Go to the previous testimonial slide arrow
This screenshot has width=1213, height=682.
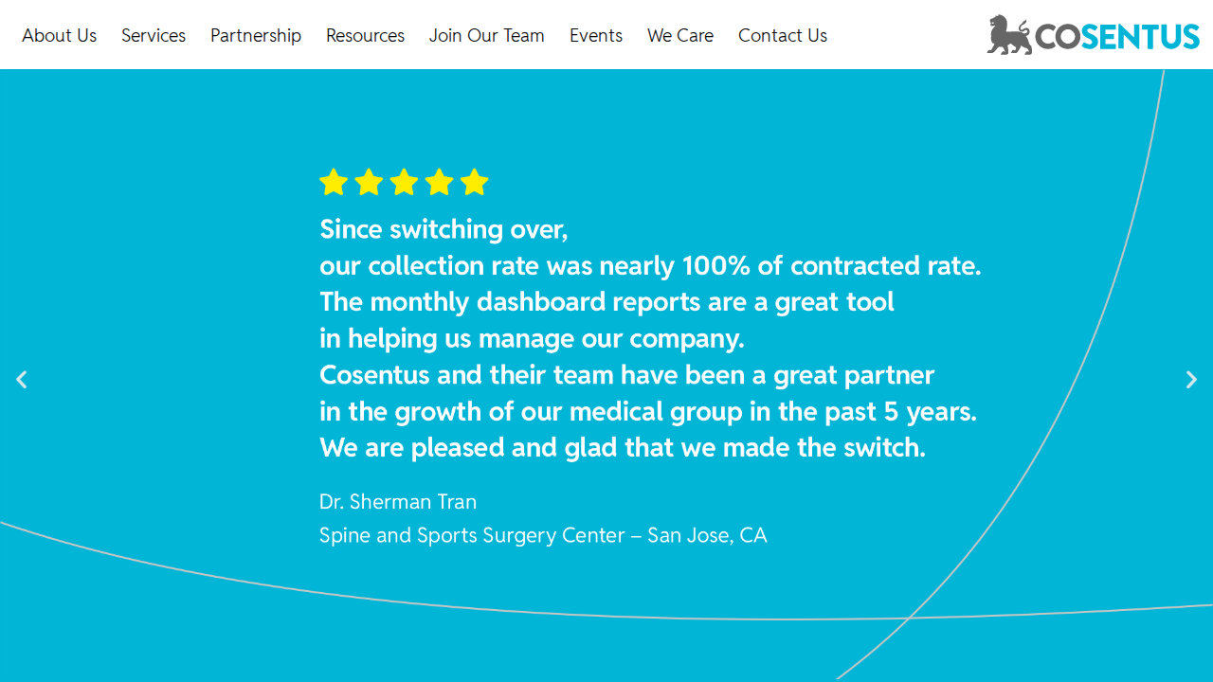[21, 380]
